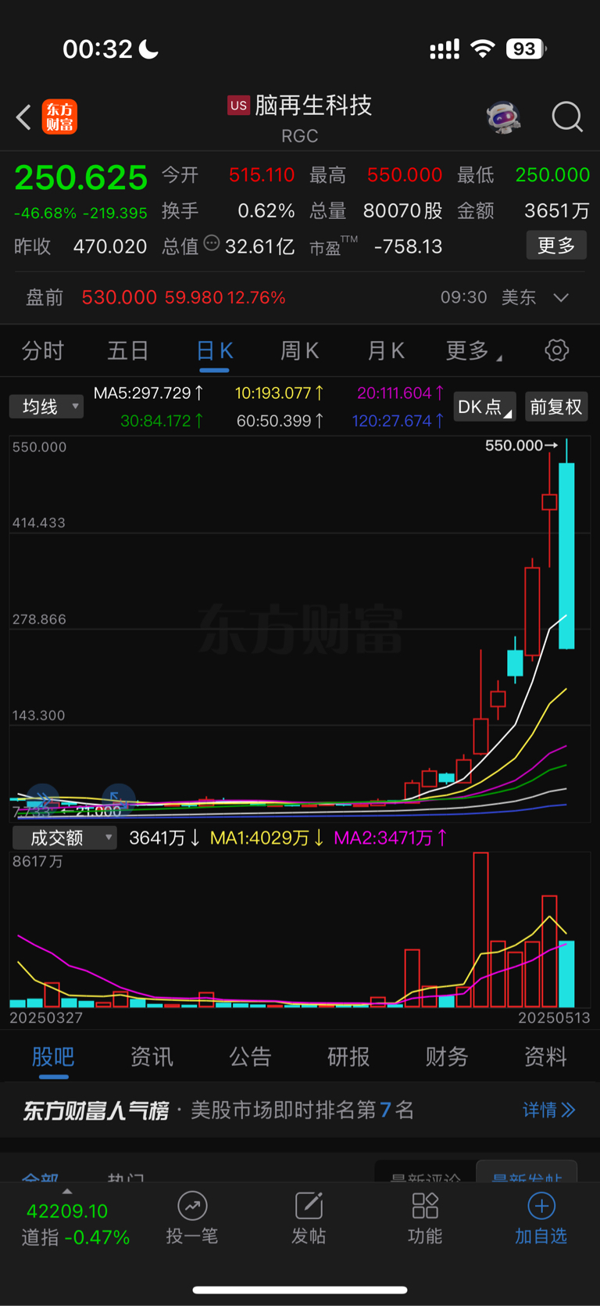Viewport: 600px width, 1306px height.
Task: Expand the 道指 index ticker arrow
Action: (x=67, y=1191)
